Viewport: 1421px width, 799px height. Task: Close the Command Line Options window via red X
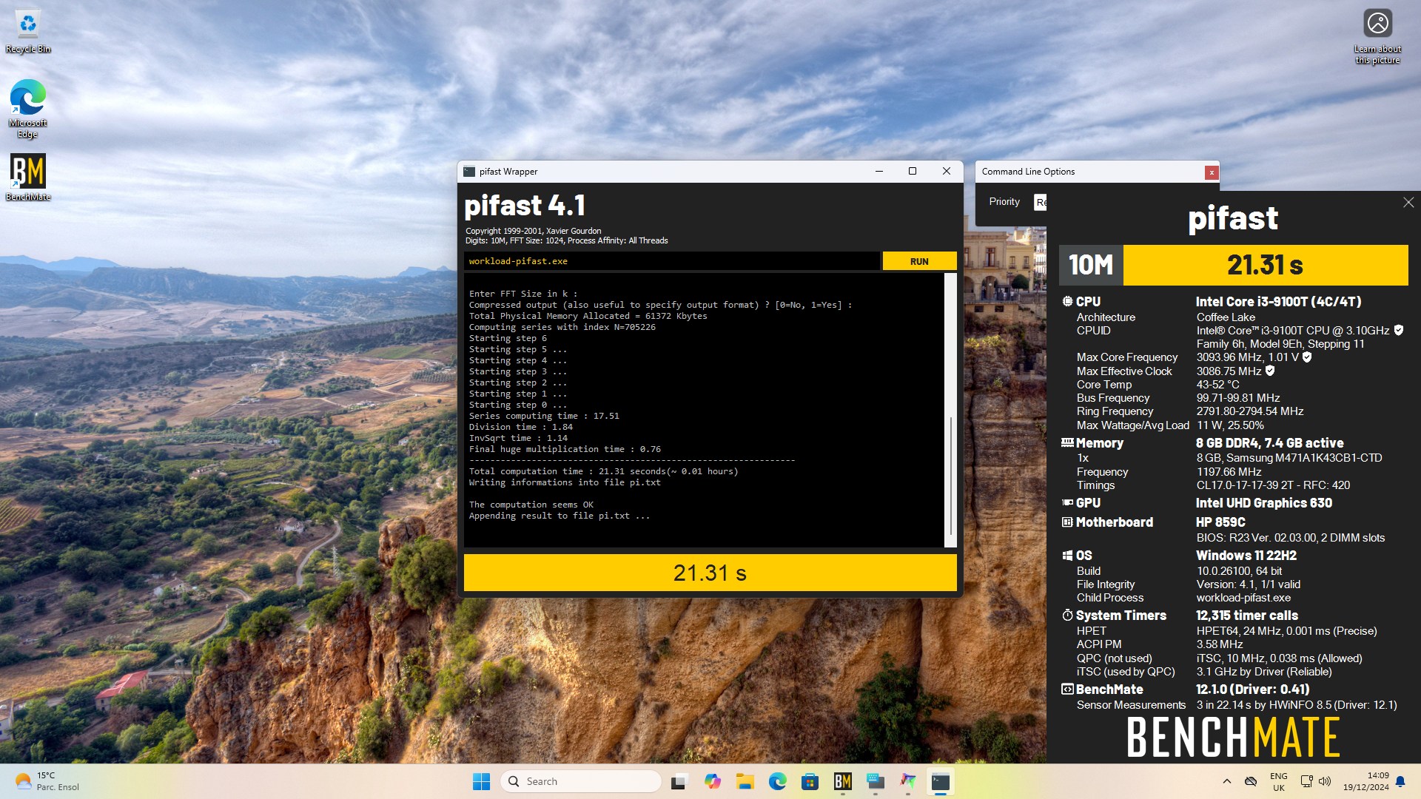click(x=1212, y=172)
